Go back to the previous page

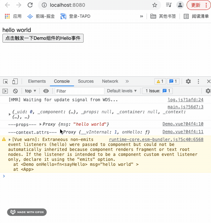coord(7,5)
